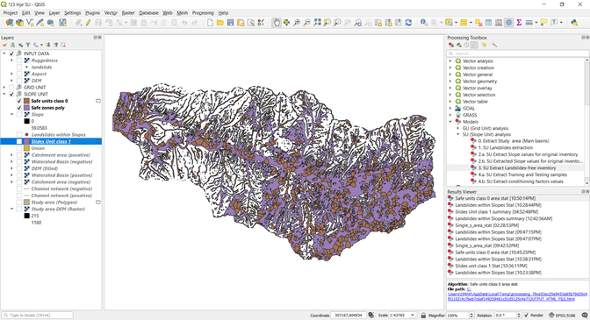The height and width of the screenshot is (320, 590).
Task: Open the toolbox History clock icon
Action: point(466,45)
